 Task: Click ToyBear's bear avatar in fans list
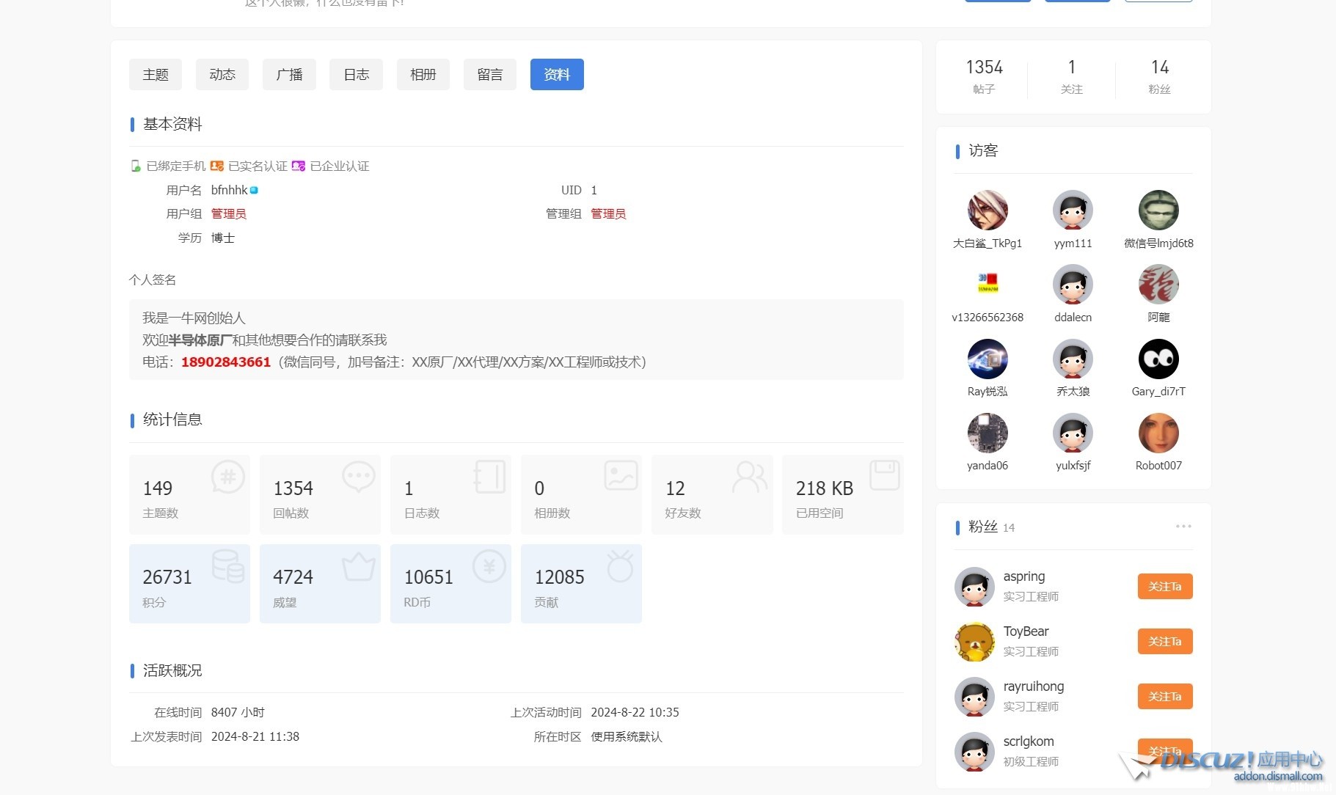pyautogui.click(x=974, y=641)
